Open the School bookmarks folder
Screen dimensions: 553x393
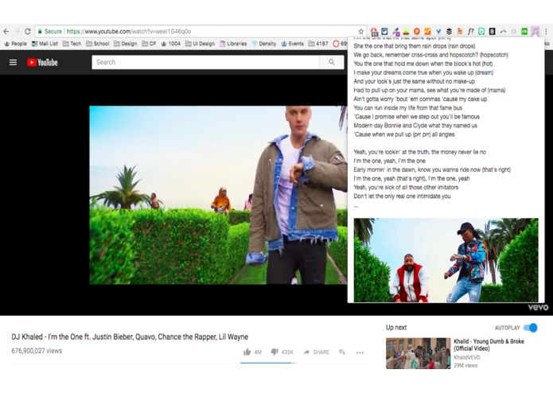[x=98, y=44]
